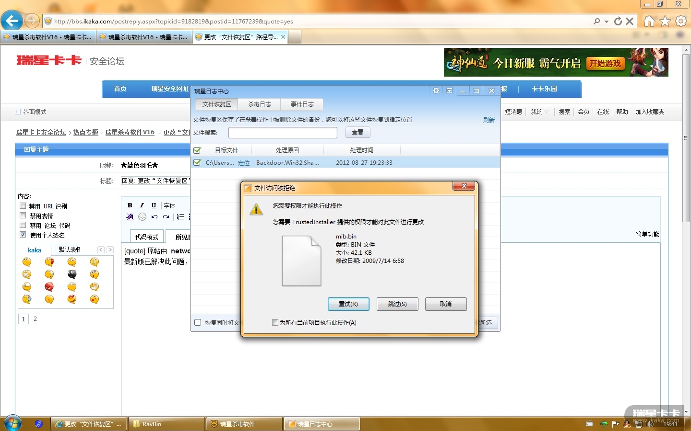Switch to 瑞星杀毒软件 taskbar item
This screenshot has height=431, width=691.
[x=244, y=424]
